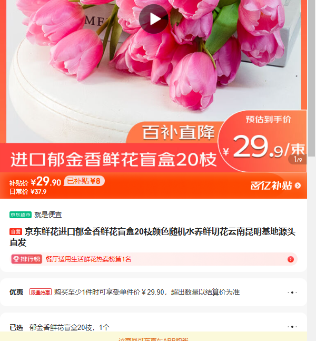Click the page's vertical scrollbar thumb
The height and width of the screenshot is (341, 316).
312,78
